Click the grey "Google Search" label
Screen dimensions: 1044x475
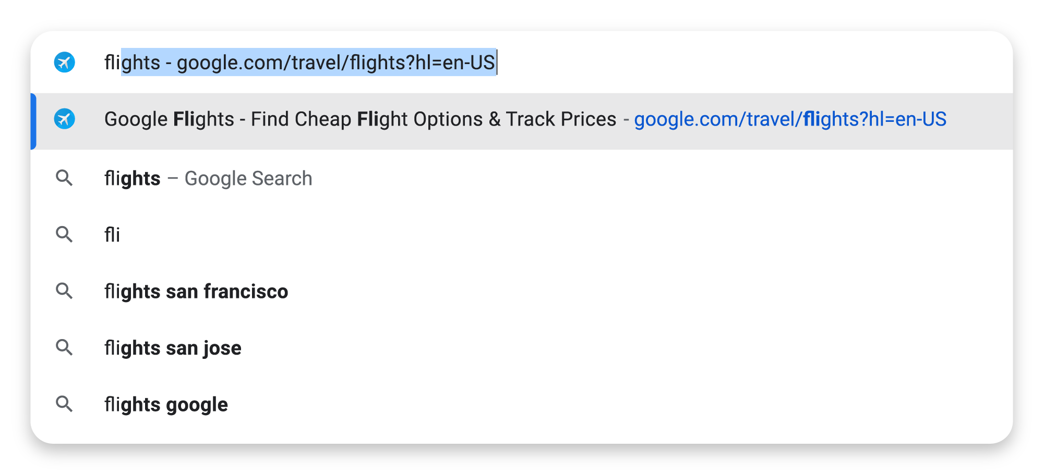[248, 179]
